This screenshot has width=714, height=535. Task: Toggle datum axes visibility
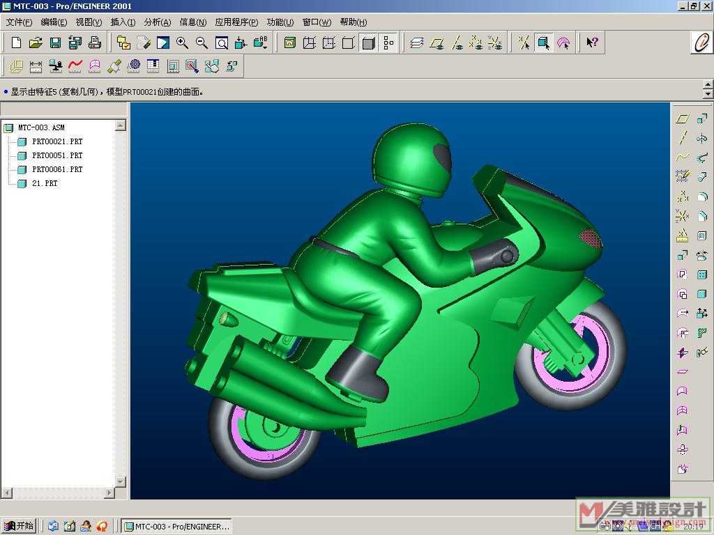click(x=456, y=42)
